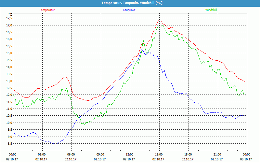
Task: Click the 03.10.17 date label
Action: click(247, 159)
